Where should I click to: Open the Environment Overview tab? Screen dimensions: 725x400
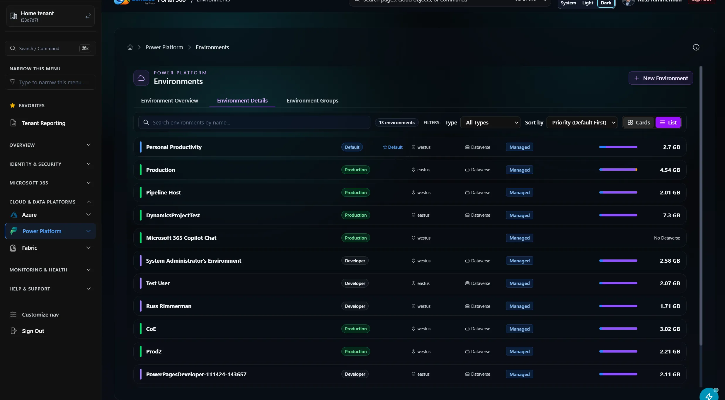coord(169,100)
